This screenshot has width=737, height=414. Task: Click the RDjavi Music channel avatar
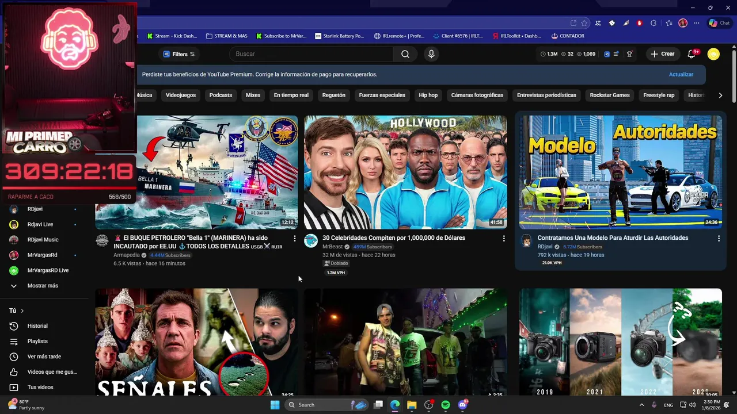(x=14, y=240)
